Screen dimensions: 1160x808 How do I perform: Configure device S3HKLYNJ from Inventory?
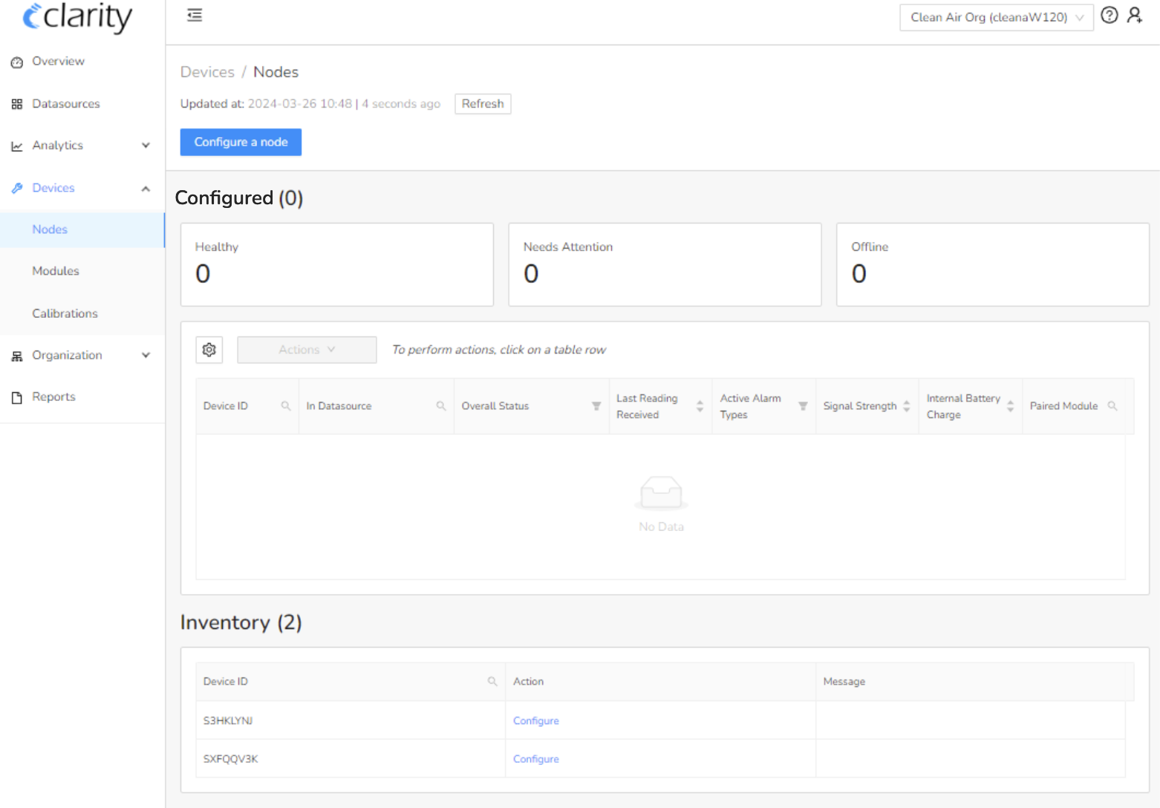(535, 720)
